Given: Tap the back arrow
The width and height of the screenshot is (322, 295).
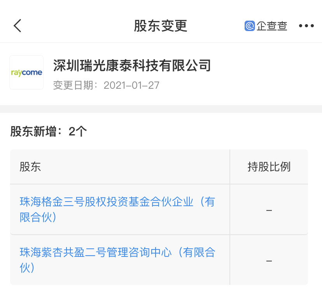Looking at the screenshot, I should 17,26.
